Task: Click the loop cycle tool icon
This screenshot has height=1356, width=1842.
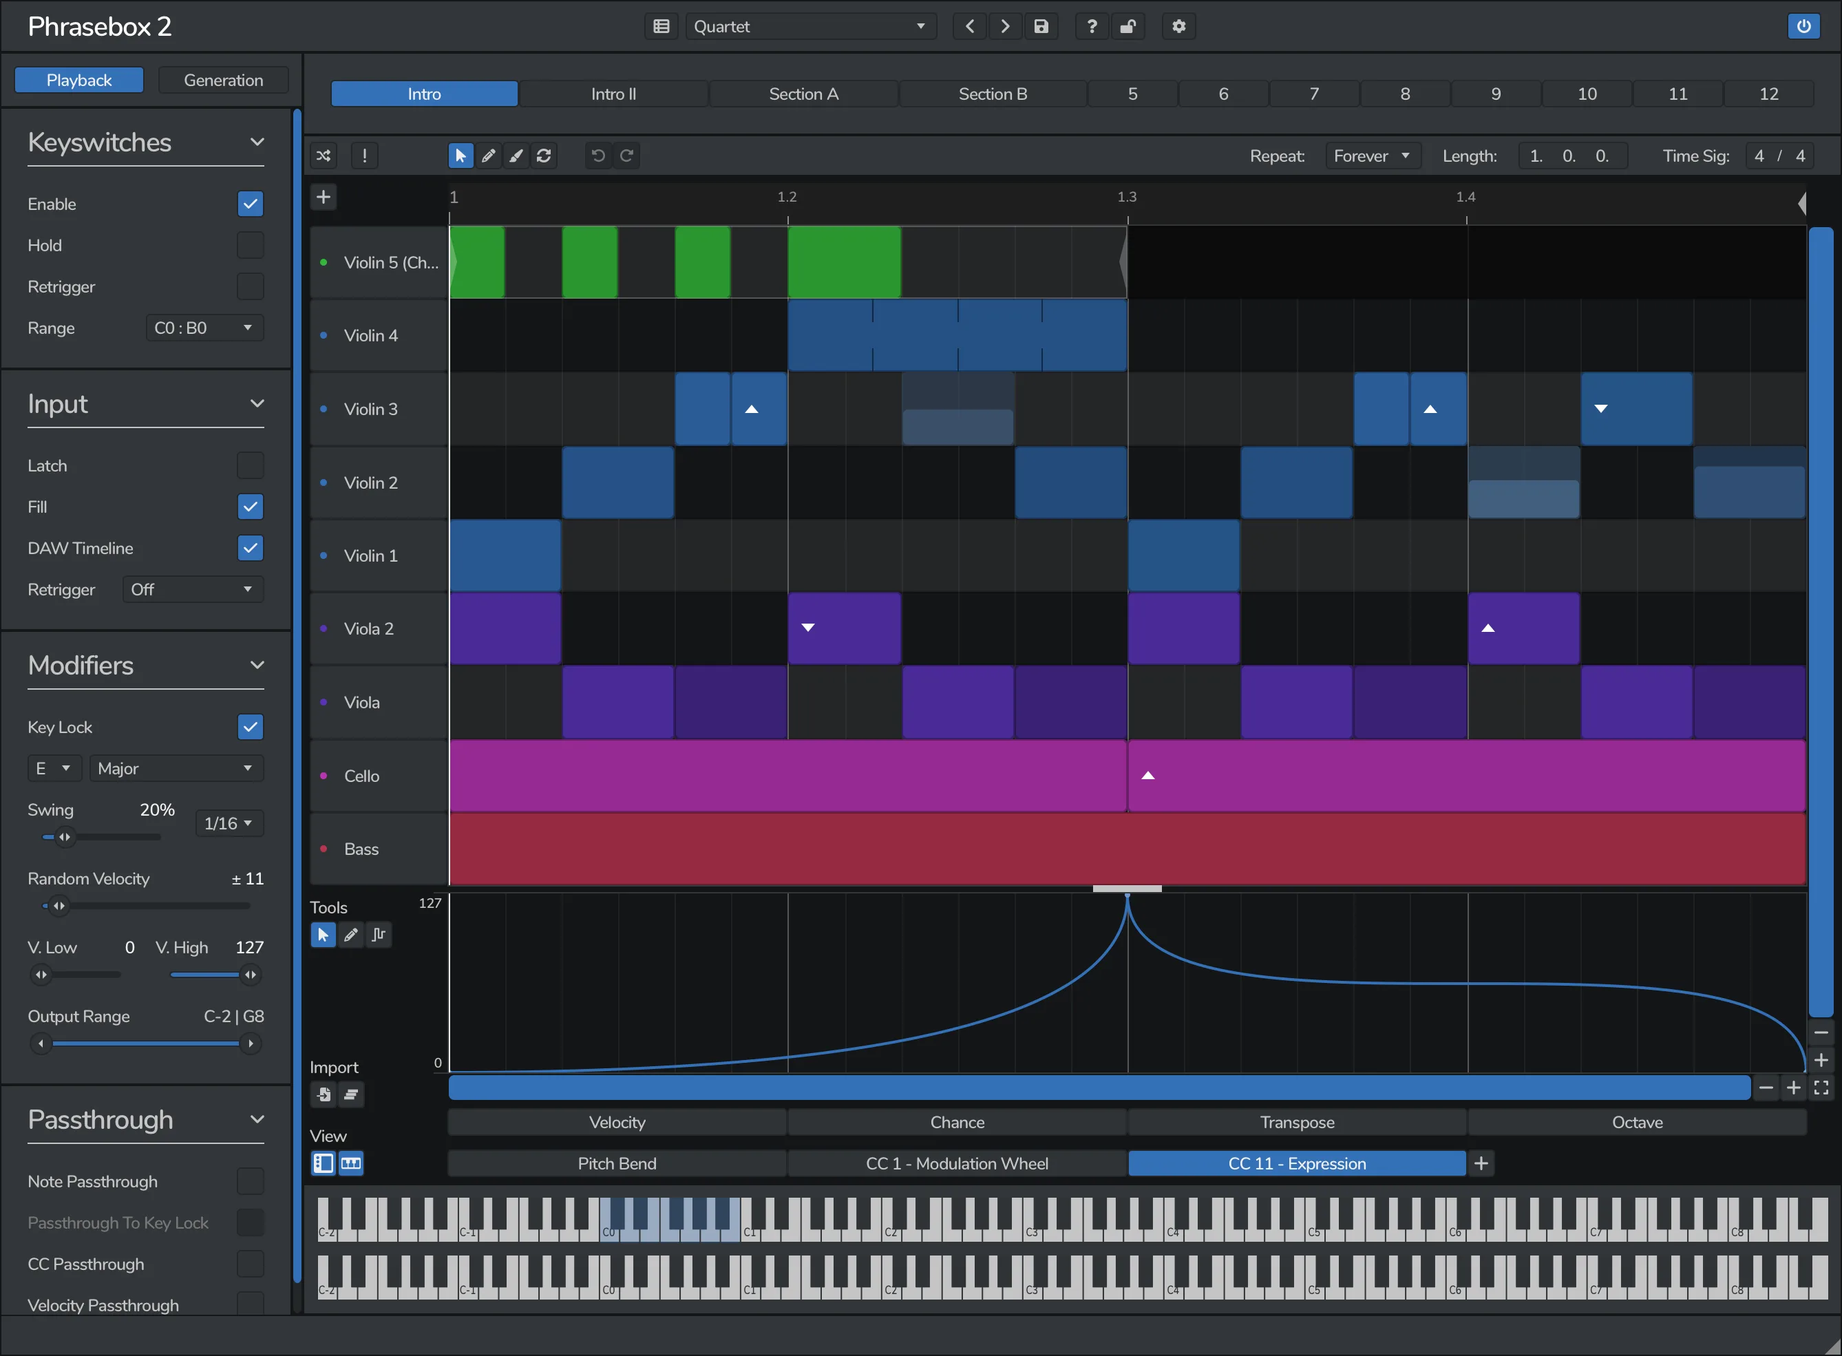Action: coord(543,156)
